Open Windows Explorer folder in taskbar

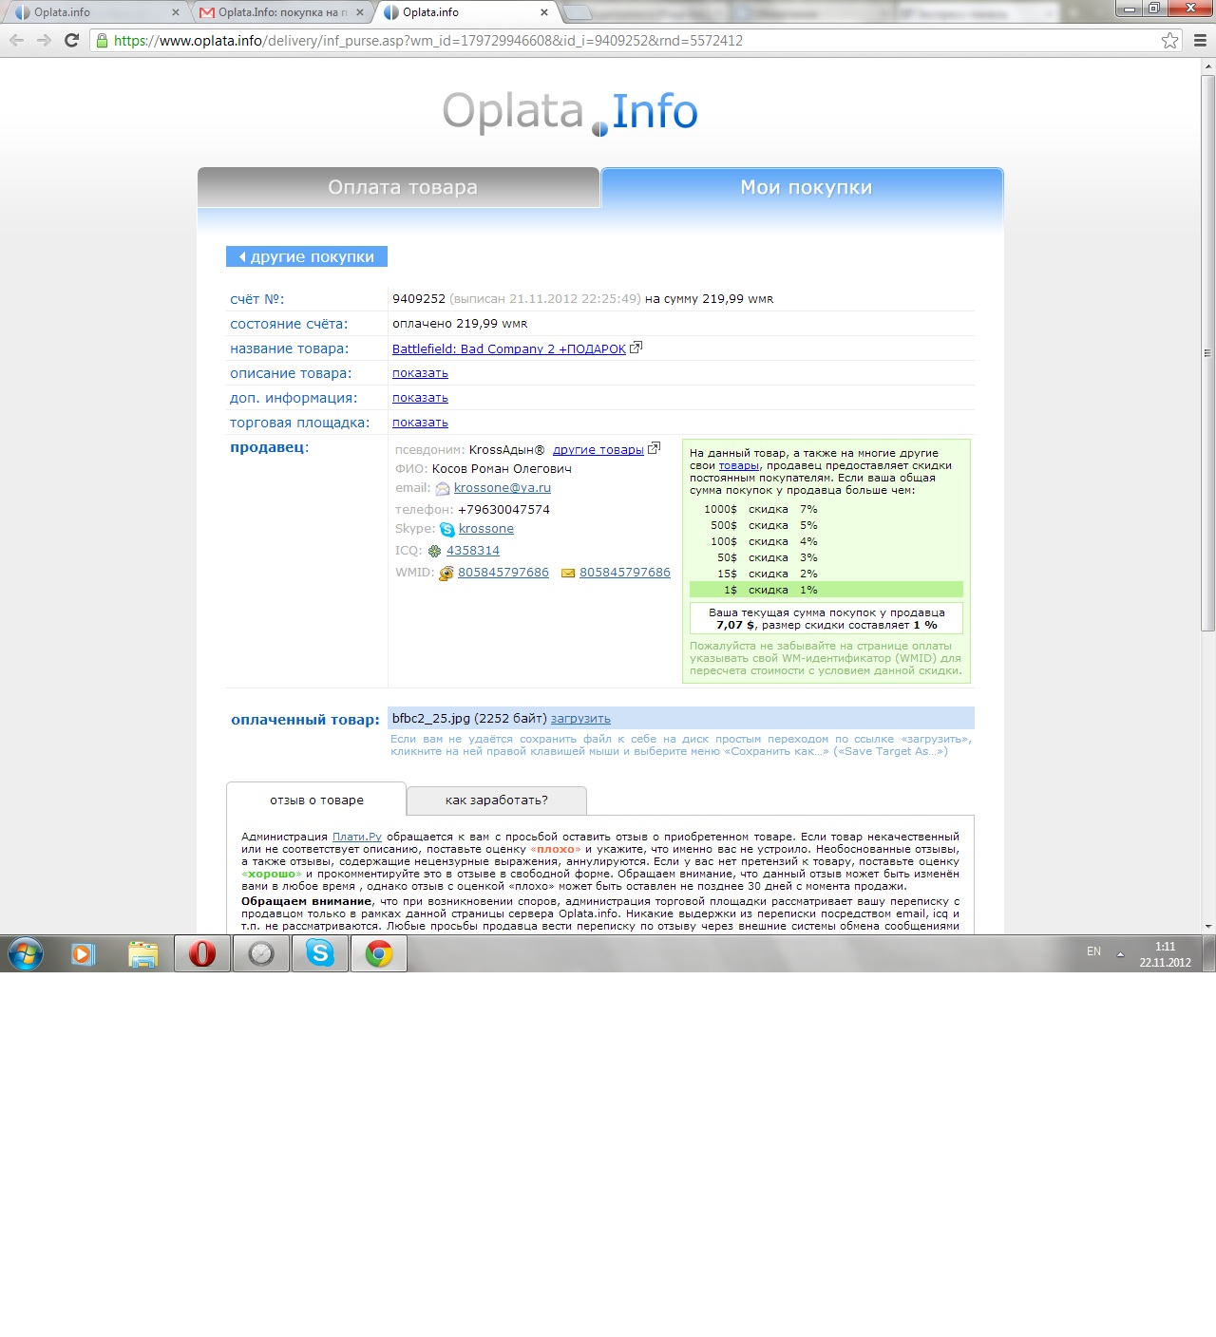coord(142,954)
